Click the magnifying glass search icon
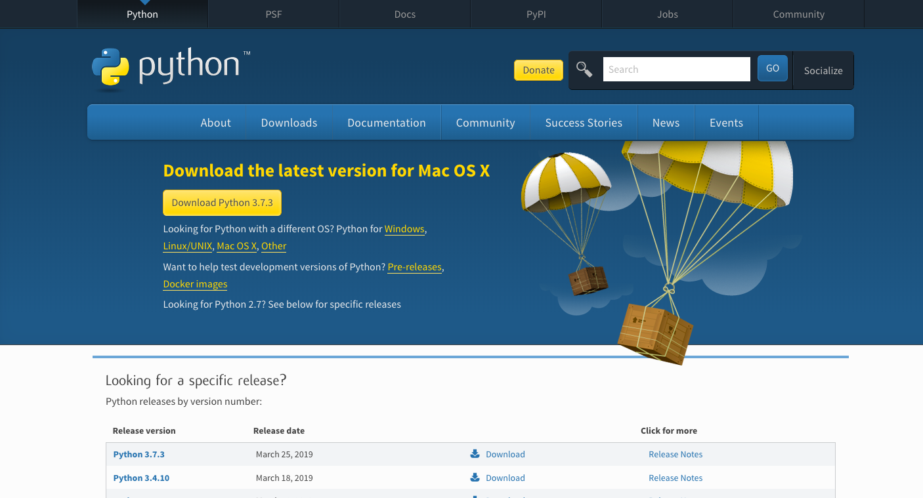Image resolution: width=923 pixels, height=498 pixels. click(x=584, y=69)
